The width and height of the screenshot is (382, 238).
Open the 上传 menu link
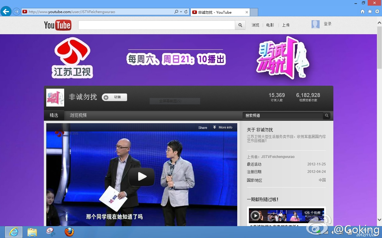pos(286,25)
